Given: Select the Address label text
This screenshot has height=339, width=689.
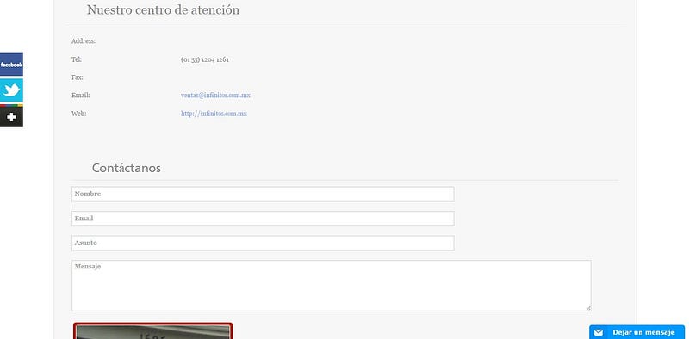Looking at the screenshot, I should (x=84, y=41).
